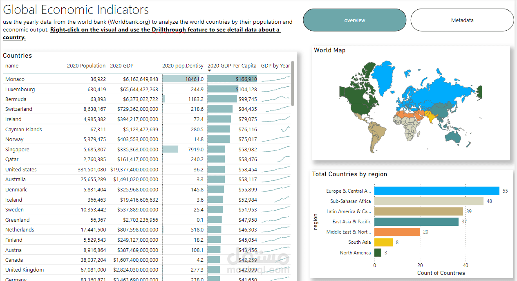
Task: Click Switzerland's GDP per capita bar $84,435
Action: point(220,109)
